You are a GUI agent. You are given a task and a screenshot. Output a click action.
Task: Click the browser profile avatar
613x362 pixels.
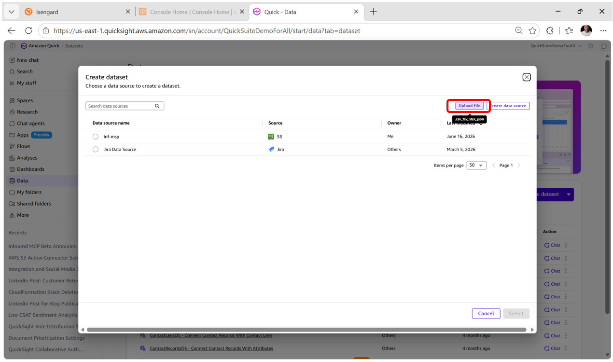point(586,30)
